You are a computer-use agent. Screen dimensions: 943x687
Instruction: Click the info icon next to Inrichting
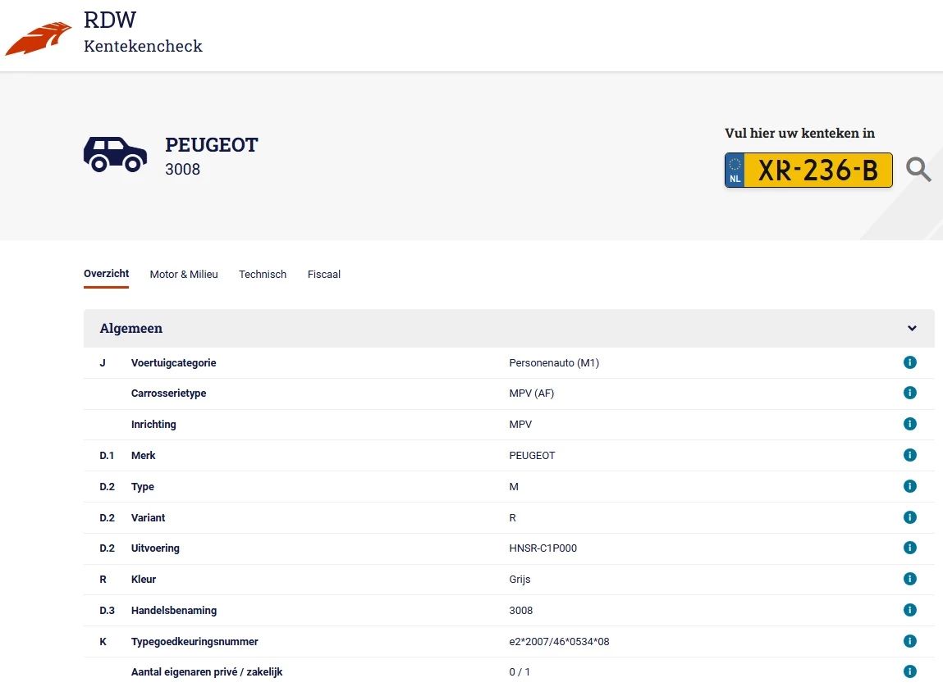coord(909,424)
